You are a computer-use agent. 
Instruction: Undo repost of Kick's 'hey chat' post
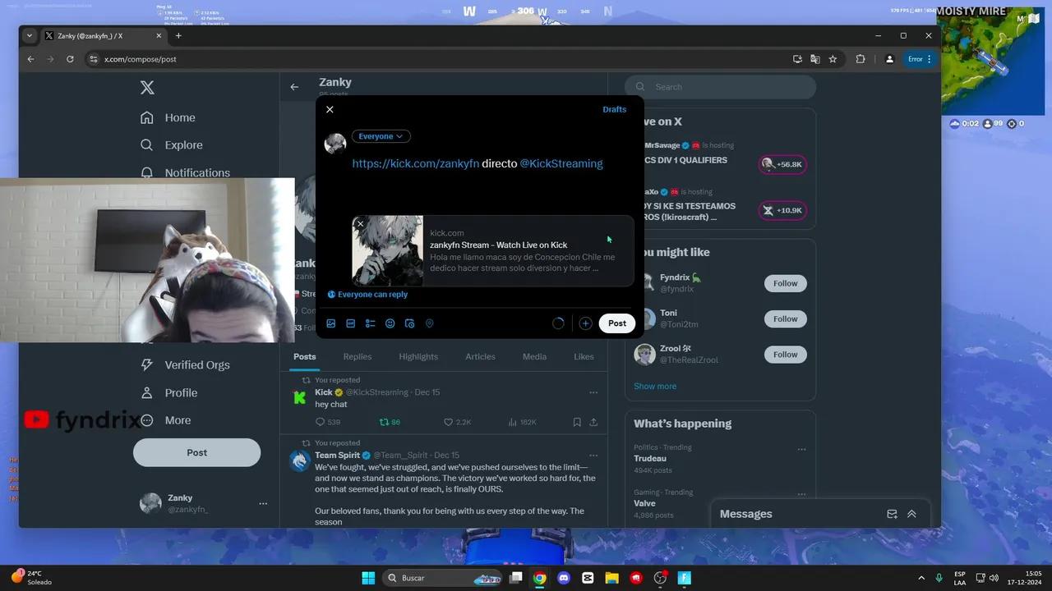click(390, 422)
